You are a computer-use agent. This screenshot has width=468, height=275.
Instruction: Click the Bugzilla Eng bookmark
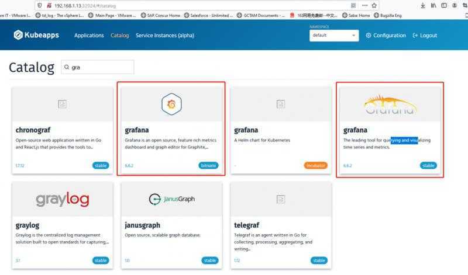pyautogui.click(x=387, y=15)
